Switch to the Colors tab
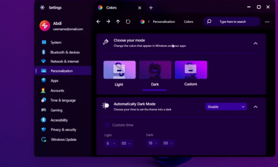 tap(120, 8)
